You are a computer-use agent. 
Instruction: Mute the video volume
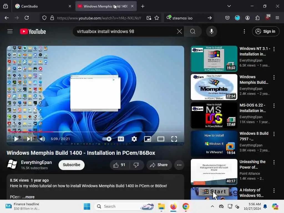(42, 139)
